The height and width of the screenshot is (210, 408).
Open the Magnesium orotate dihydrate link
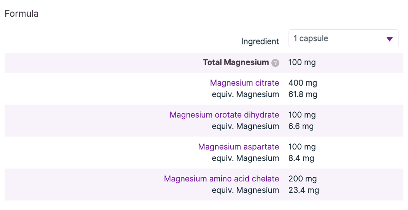[x=224, y=115]
